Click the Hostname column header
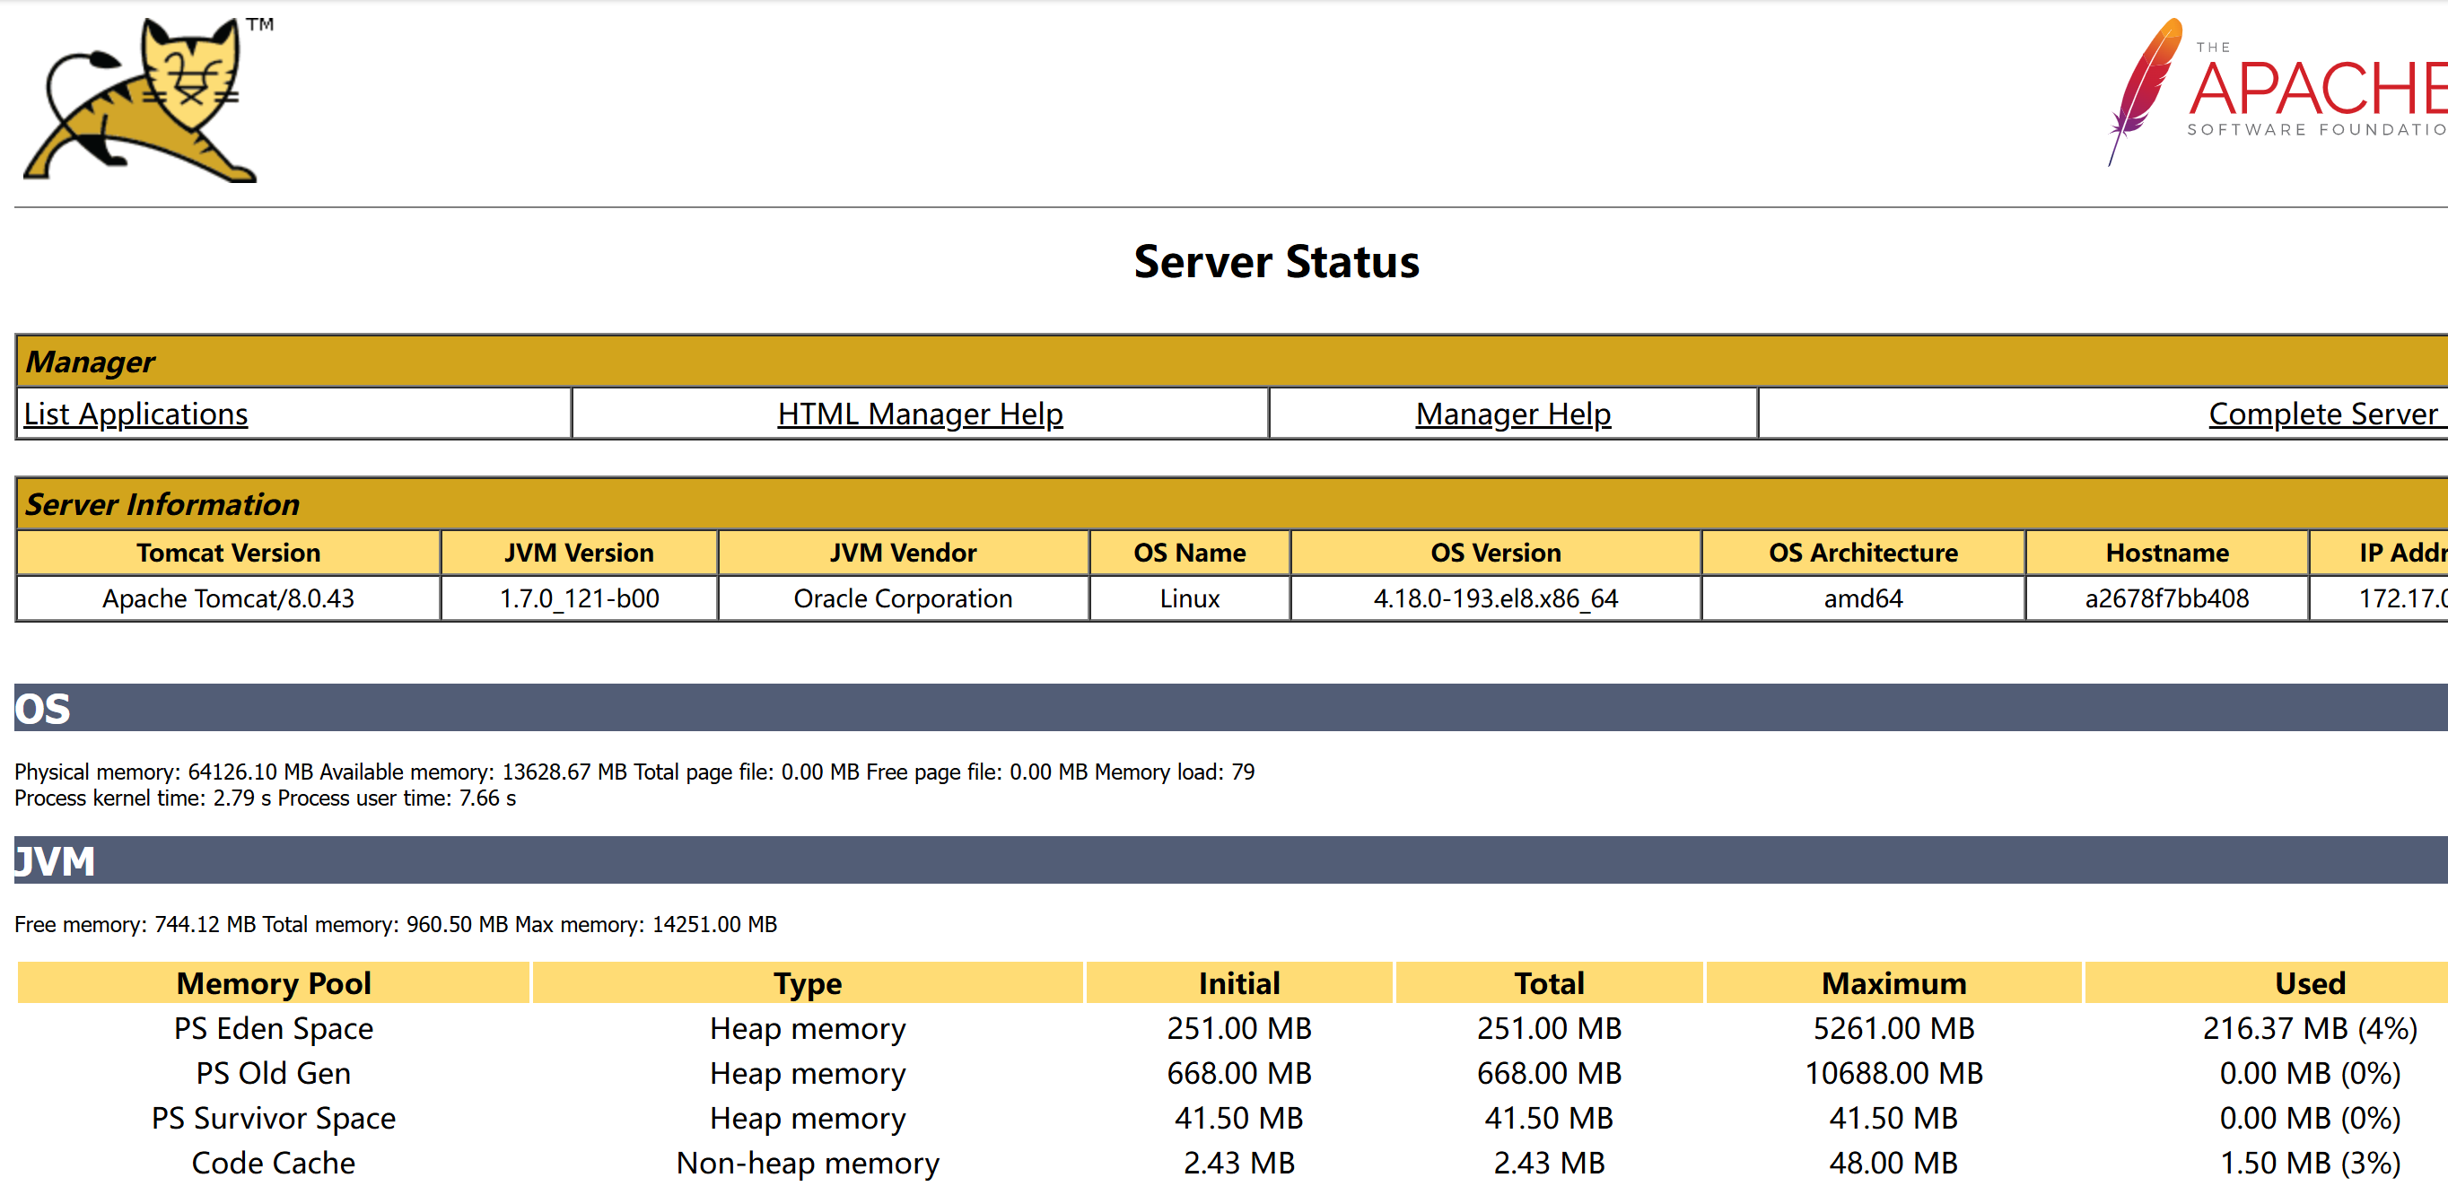Viewport: 2448px width, 1195px height. coord(2167,553)
